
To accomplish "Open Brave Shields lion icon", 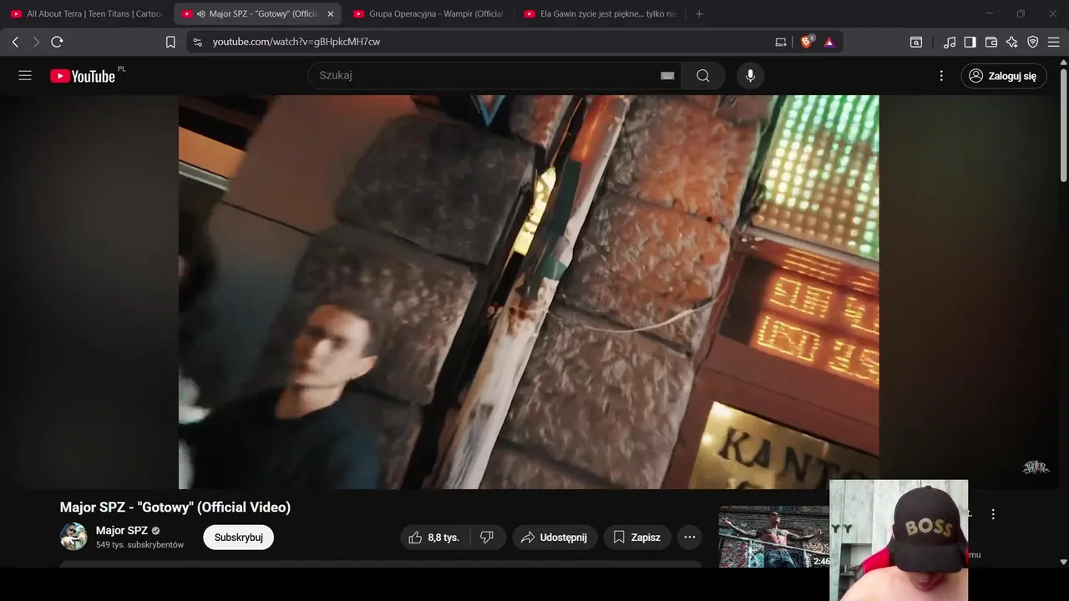I will [807, 42].
